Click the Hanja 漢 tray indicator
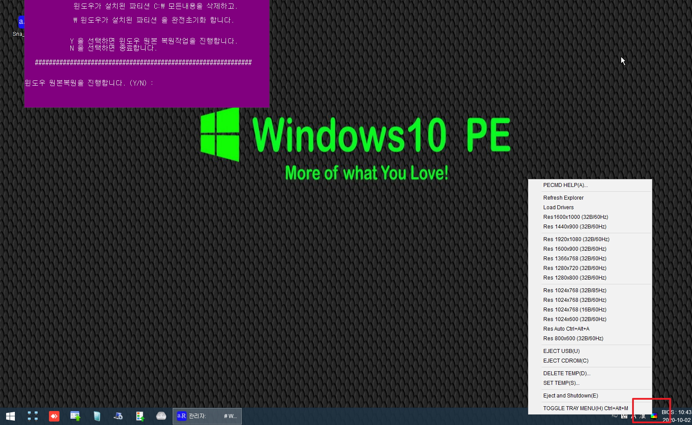Viewport: 692px width, 425px height. coord(643,416)
